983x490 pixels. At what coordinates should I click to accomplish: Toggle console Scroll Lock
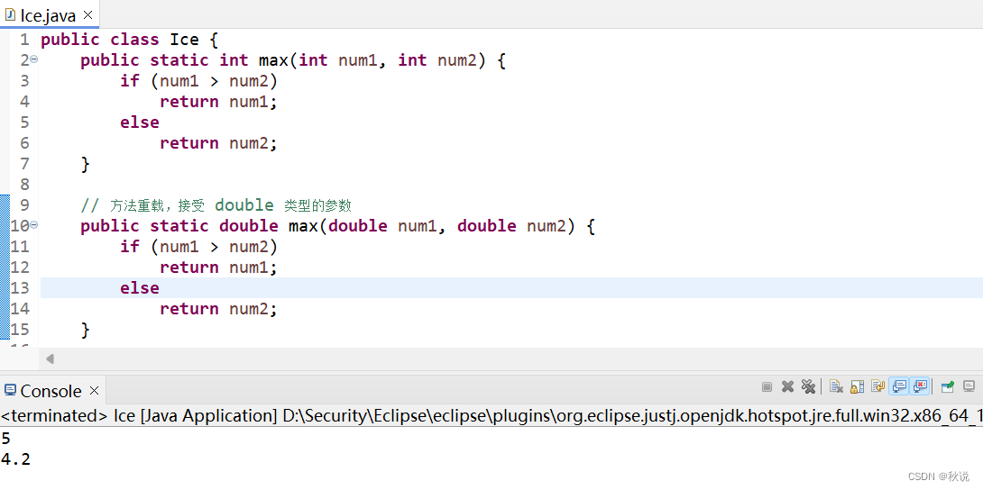(857, 386)
